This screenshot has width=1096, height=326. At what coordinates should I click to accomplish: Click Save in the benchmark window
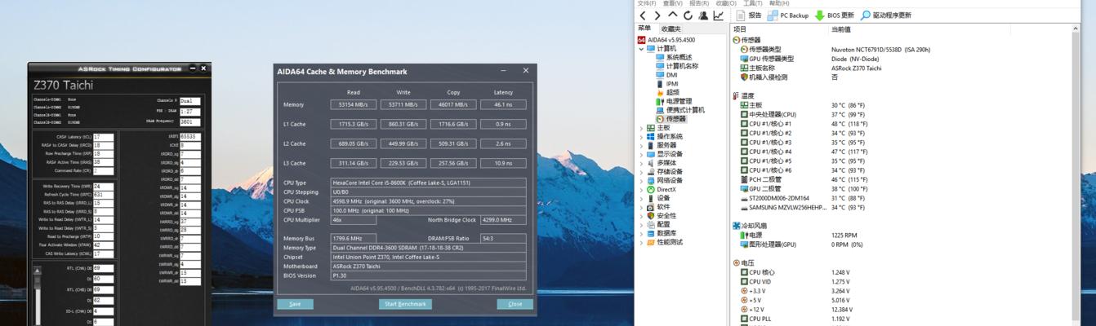(x=295, y=304)
